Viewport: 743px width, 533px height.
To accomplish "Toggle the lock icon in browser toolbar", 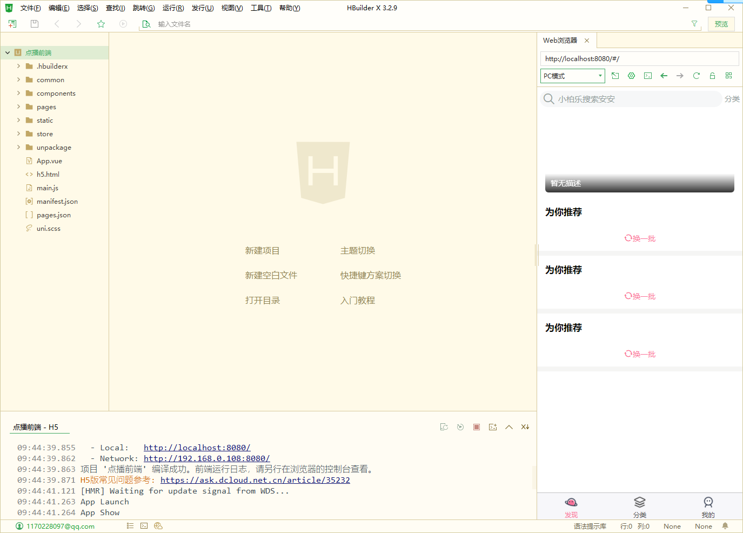I will coord(712,76).
